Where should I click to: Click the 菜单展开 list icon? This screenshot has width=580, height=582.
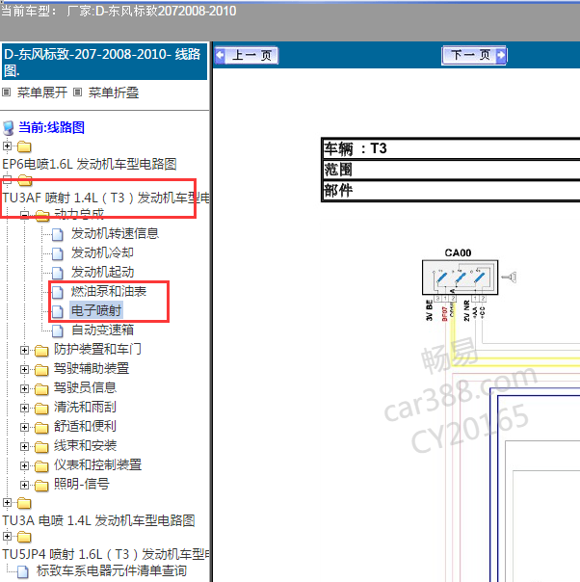(7, 93)
